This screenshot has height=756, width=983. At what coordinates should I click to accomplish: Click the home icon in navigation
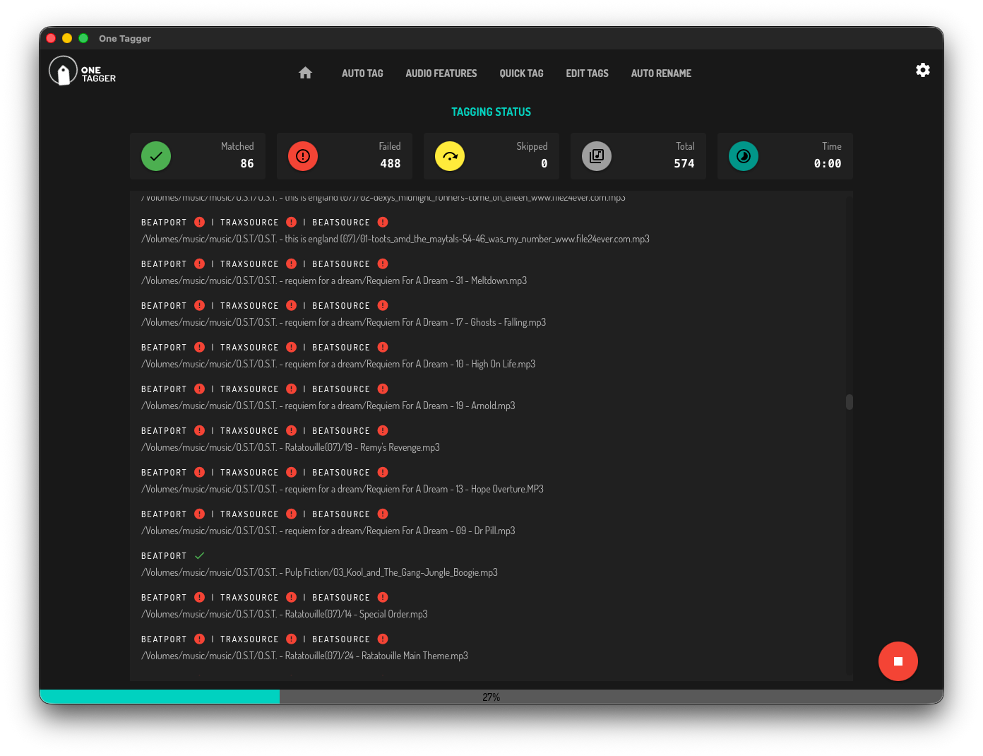(x=305, y=73)
